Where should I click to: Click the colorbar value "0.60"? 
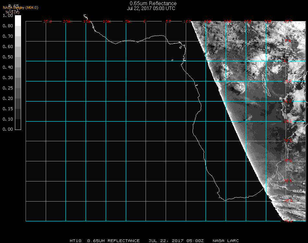tap(8, 47)
